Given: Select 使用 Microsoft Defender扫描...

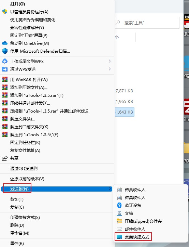Looking at the screenshot, I should 40,51.
